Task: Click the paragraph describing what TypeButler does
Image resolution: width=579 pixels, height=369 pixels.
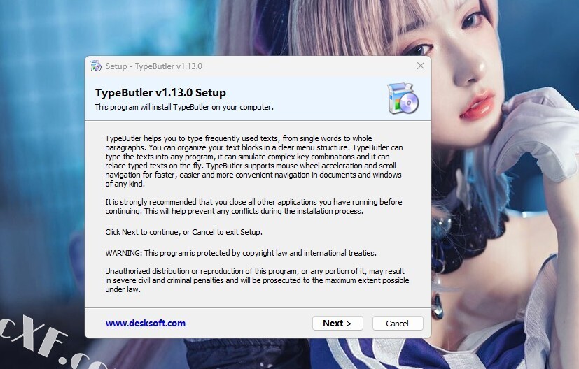Action: pos(254,161)
